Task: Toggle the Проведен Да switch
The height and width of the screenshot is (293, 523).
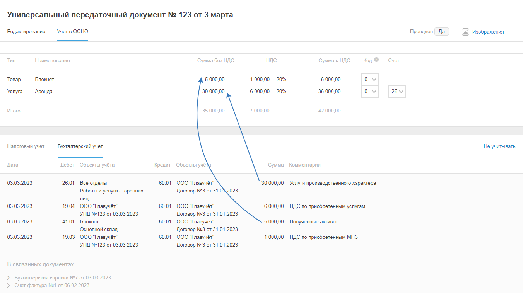Action: pyautogui.click(x=441, y=32)
